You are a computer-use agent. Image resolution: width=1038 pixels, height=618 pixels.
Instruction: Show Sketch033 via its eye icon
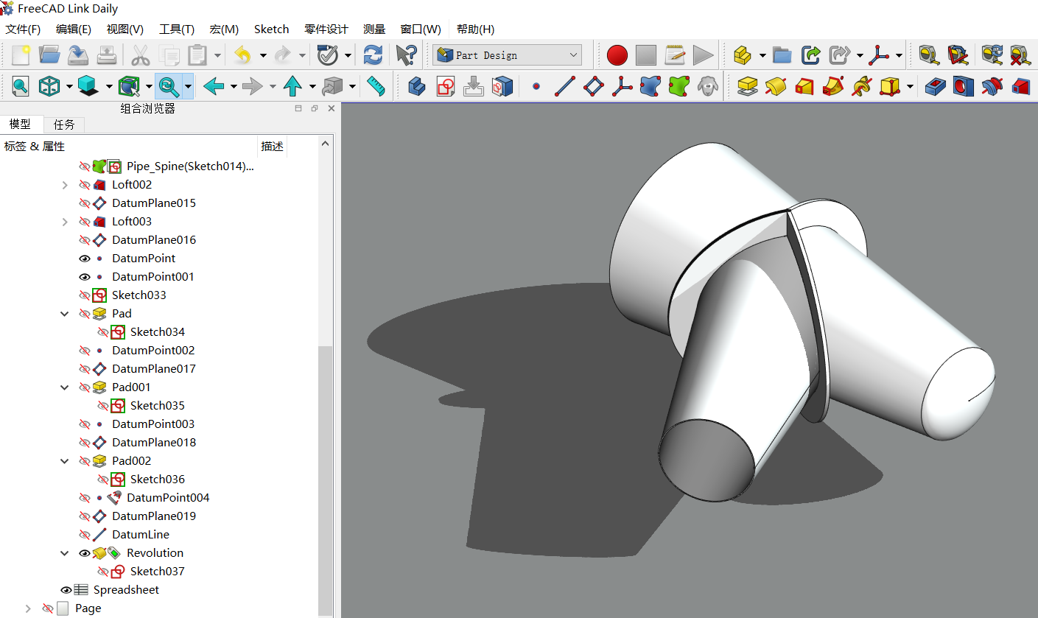coord(85,295)
